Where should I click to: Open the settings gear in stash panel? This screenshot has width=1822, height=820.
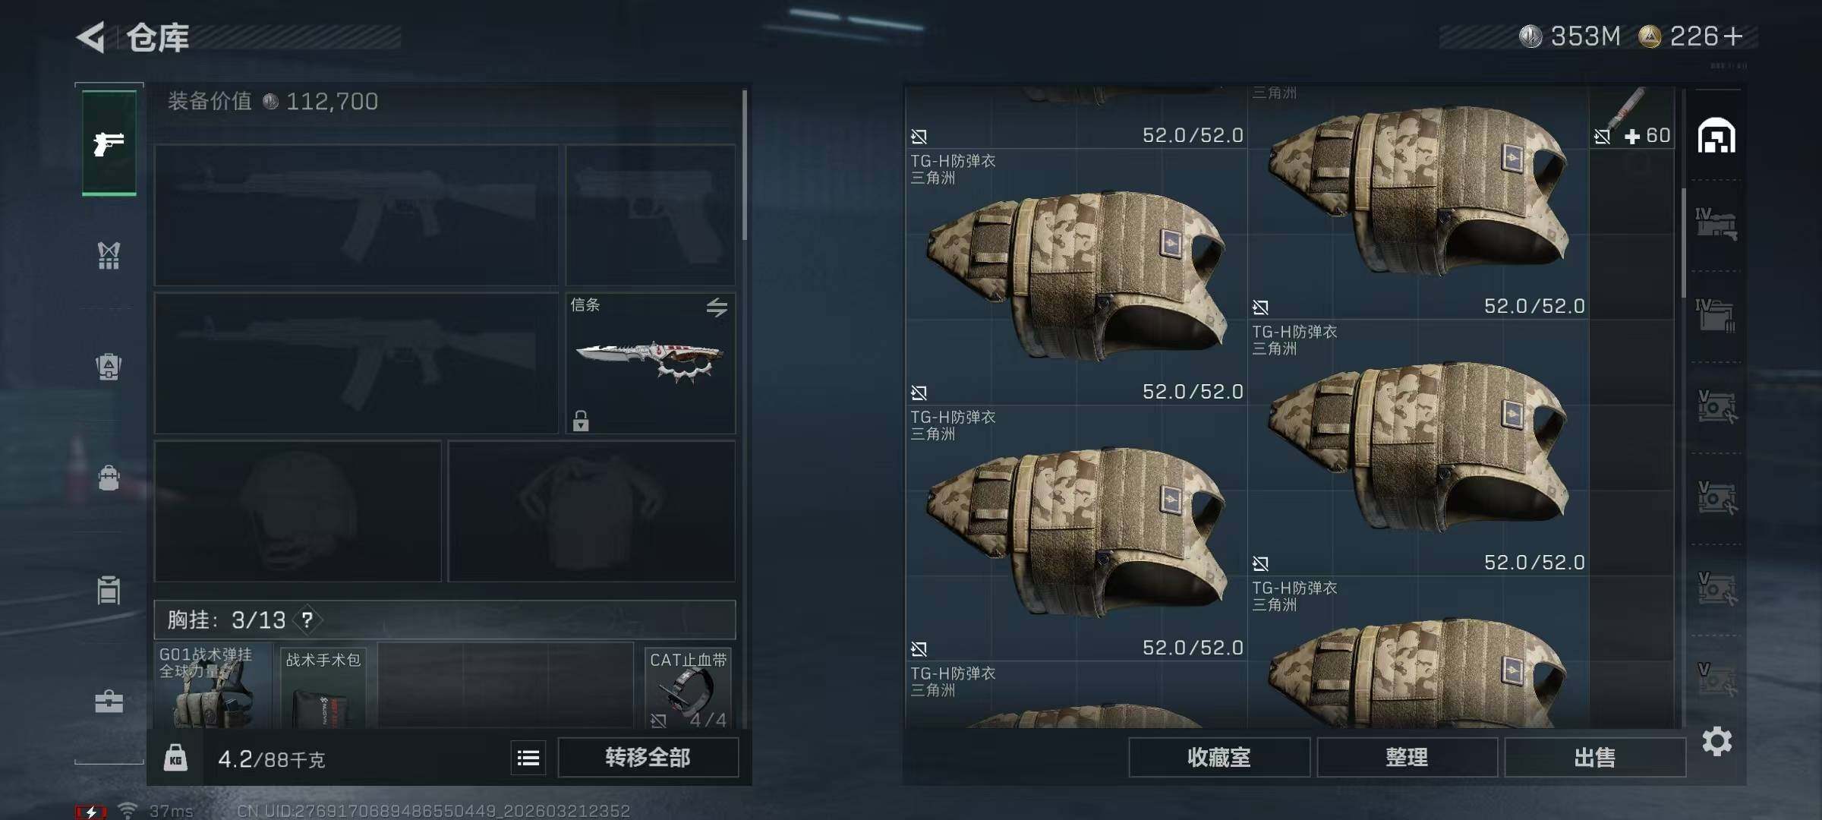tap(1716, 741)
